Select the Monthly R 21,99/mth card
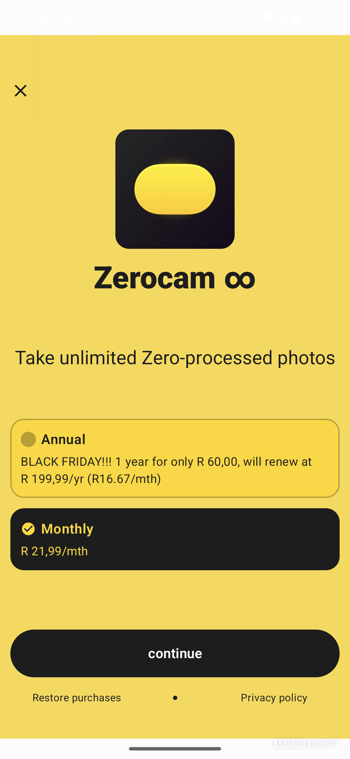The image size is (350, 759). pyautogui.click(x=175, y=539)
